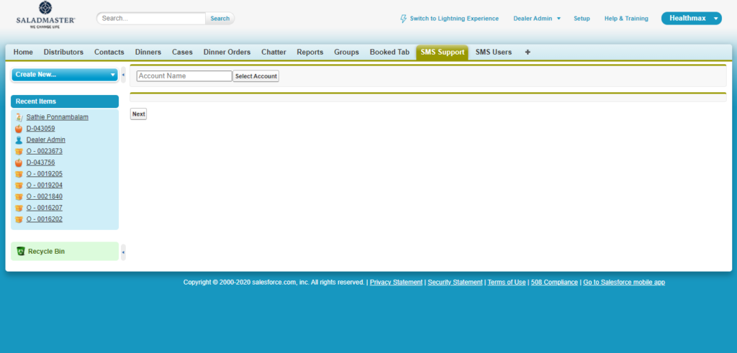Collapse sidebar using the top handle arrow
The width and height of the screenshot is (737, 353).
123,75
